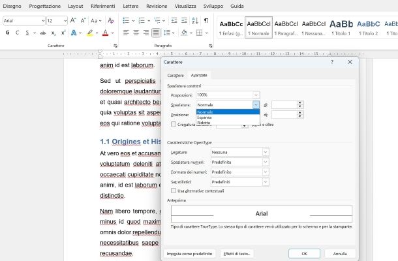Viewport: 398px width, 261px height.
Task: Open line spacing options
Action: (167, 33)
